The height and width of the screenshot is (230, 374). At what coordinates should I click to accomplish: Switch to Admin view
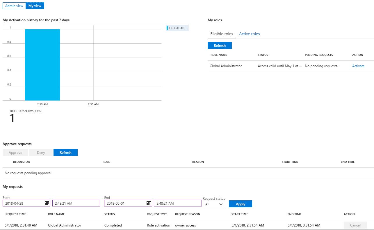point(14,6)
